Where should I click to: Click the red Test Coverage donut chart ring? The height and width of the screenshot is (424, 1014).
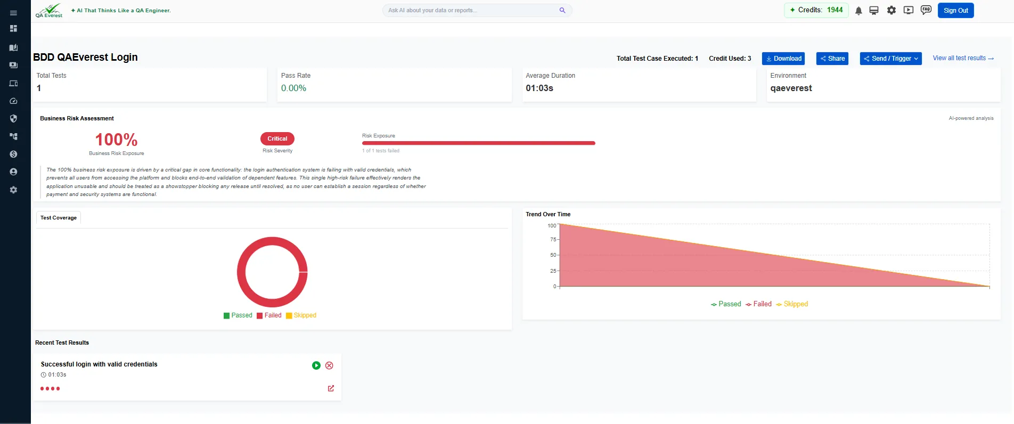tap(242, 272)
